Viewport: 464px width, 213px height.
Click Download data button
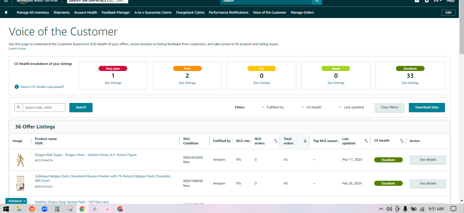click(427, 107)
